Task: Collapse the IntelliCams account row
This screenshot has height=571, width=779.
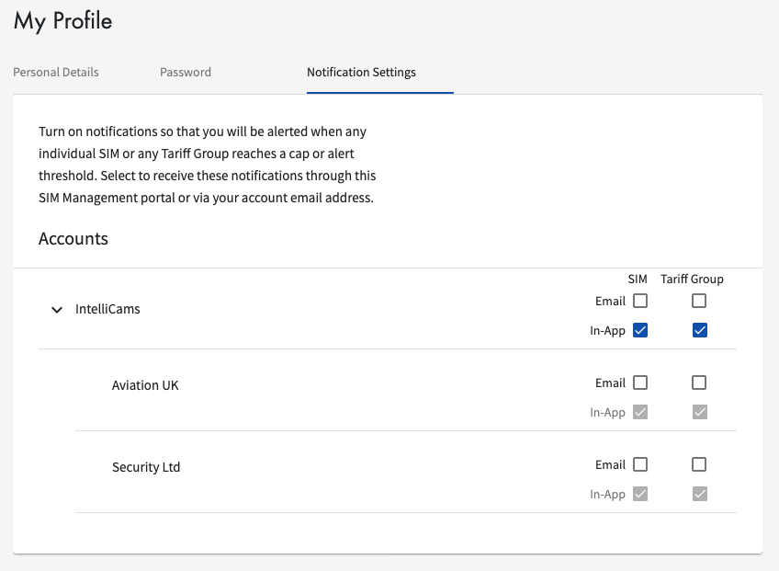Action: pyautogui.click(x=57, y=310)
